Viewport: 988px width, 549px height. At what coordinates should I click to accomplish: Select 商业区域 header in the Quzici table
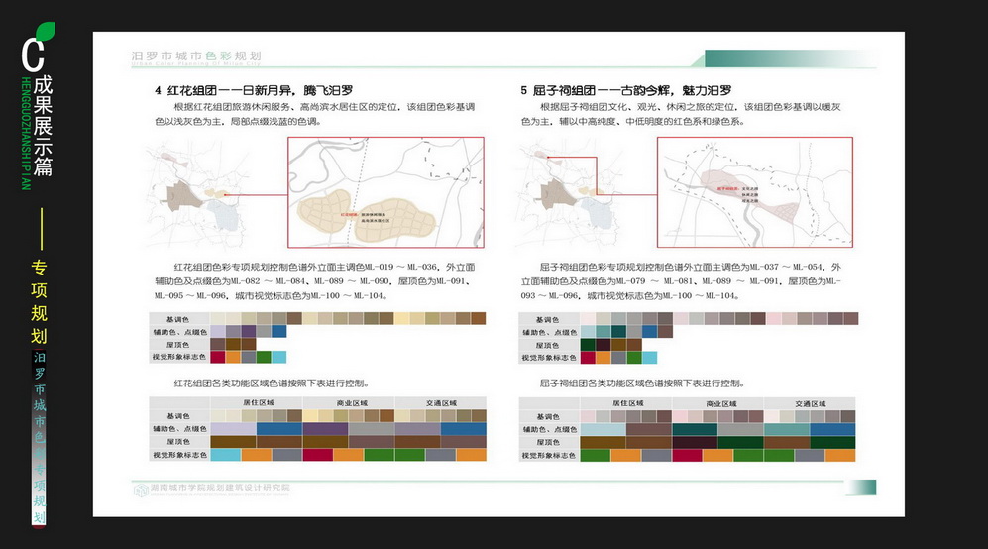[x=718, y=404]
